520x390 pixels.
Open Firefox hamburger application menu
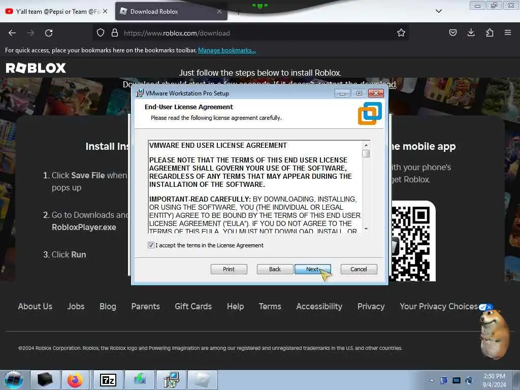[x=508, y=32]
